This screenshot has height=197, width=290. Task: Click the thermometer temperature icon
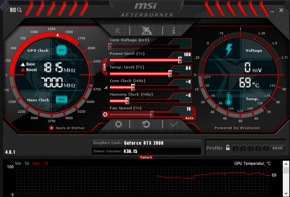[229, 99]
